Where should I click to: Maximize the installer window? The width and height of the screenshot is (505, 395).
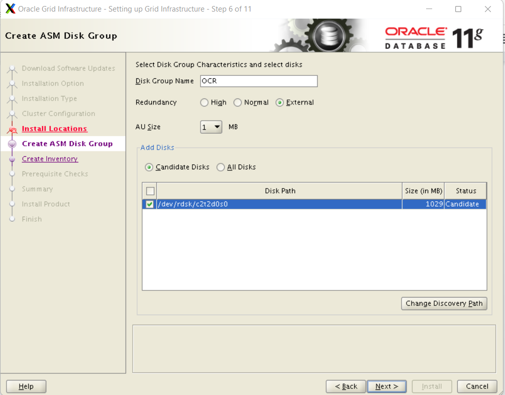coord(458,9)
